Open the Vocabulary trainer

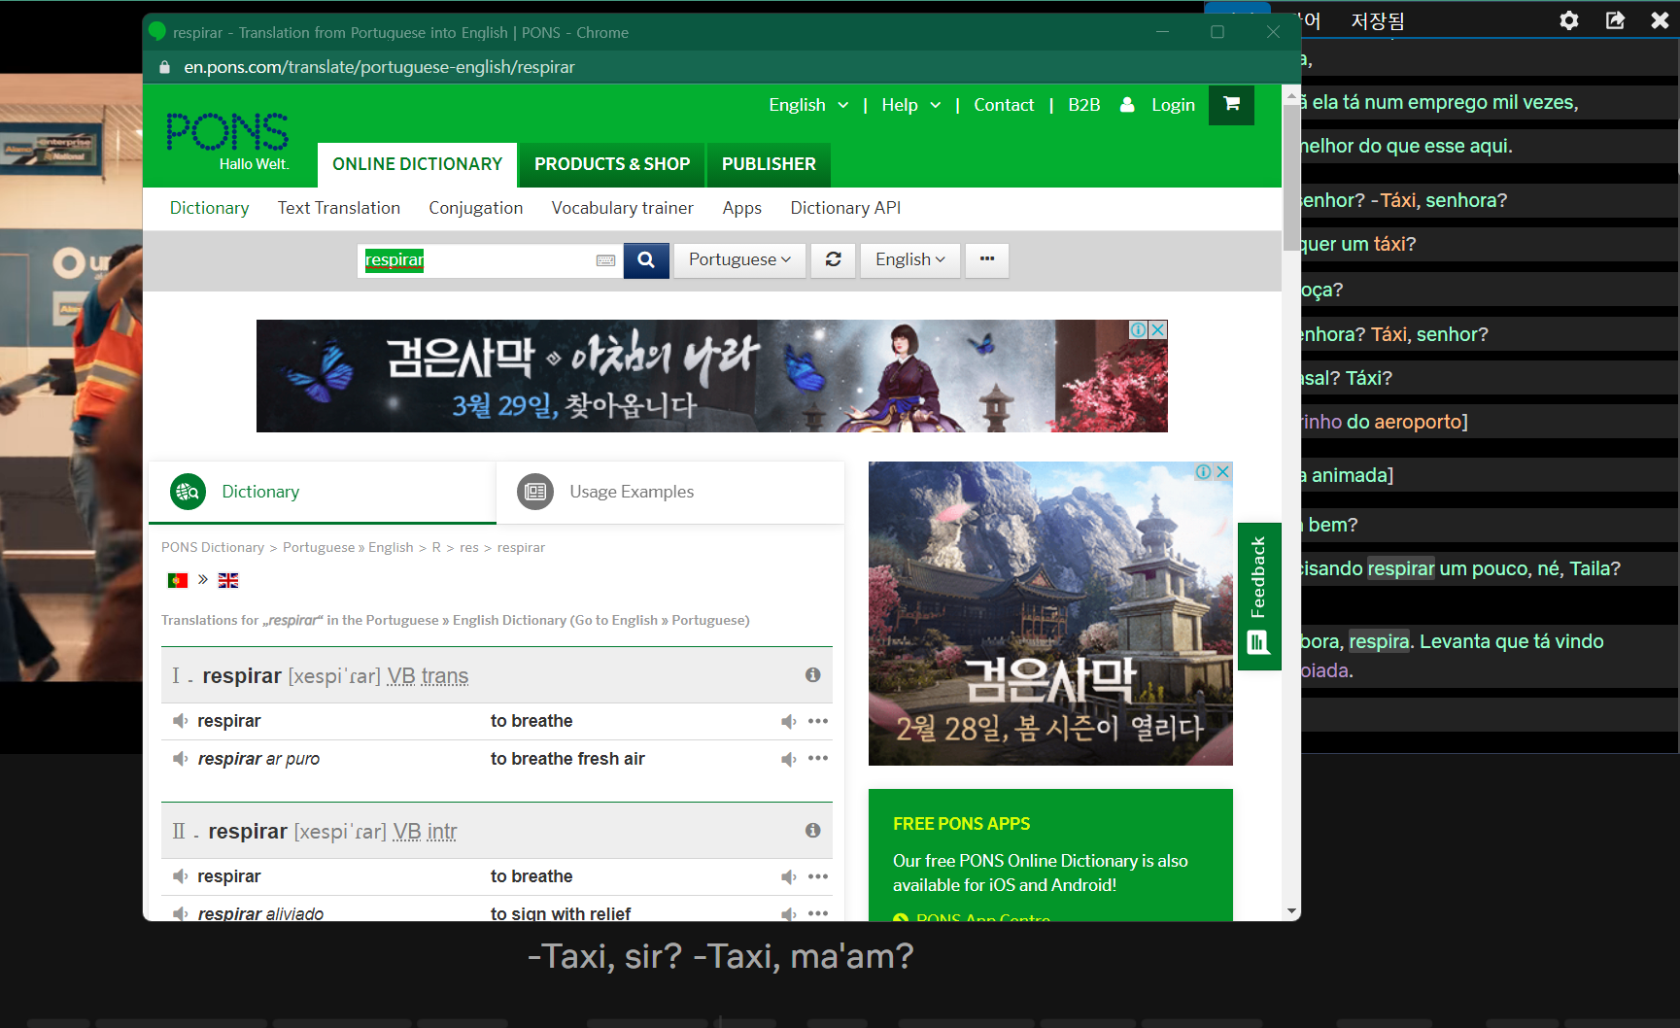coord(623,208)
